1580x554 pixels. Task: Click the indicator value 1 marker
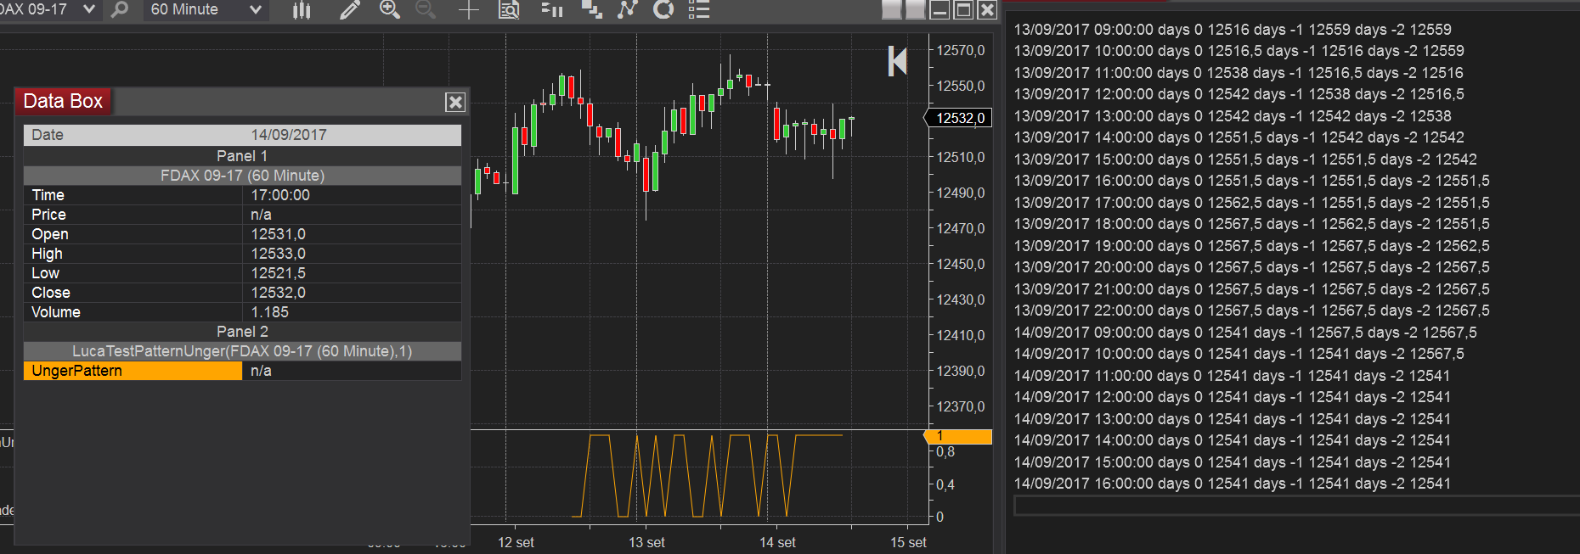[x=958, y=436]
